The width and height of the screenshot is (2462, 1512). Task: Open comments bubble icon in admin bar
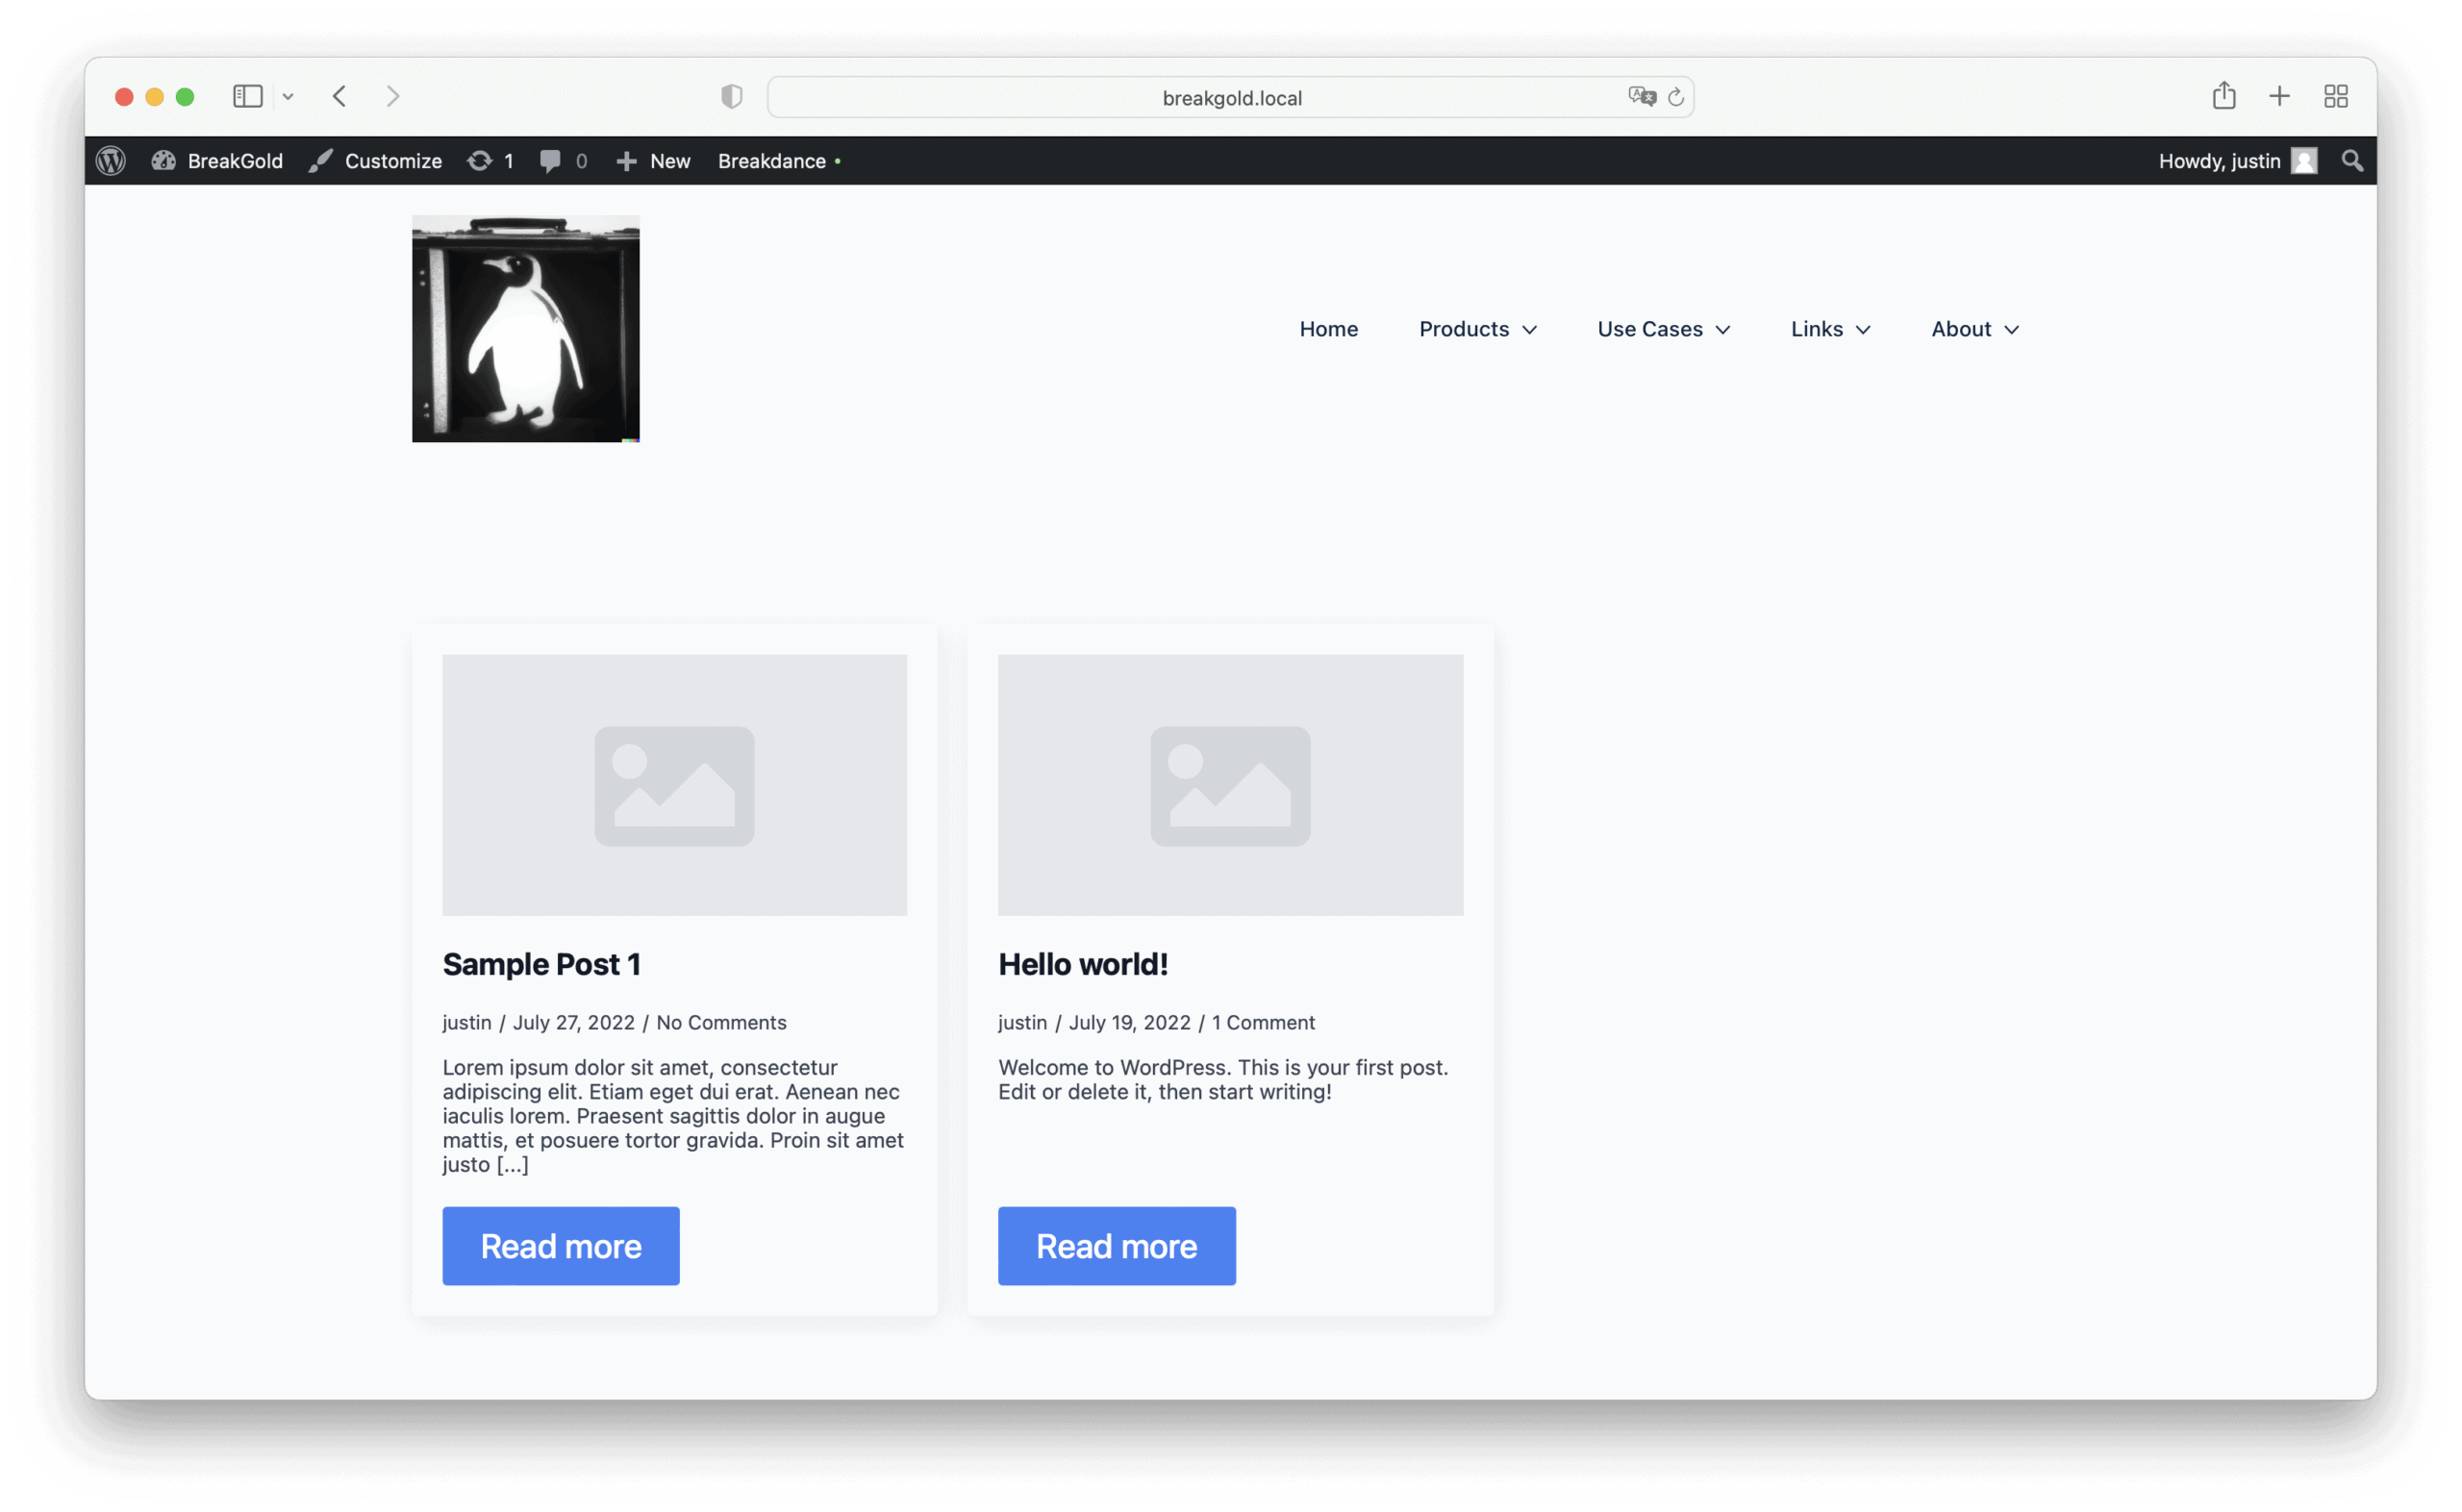[550, 161]
